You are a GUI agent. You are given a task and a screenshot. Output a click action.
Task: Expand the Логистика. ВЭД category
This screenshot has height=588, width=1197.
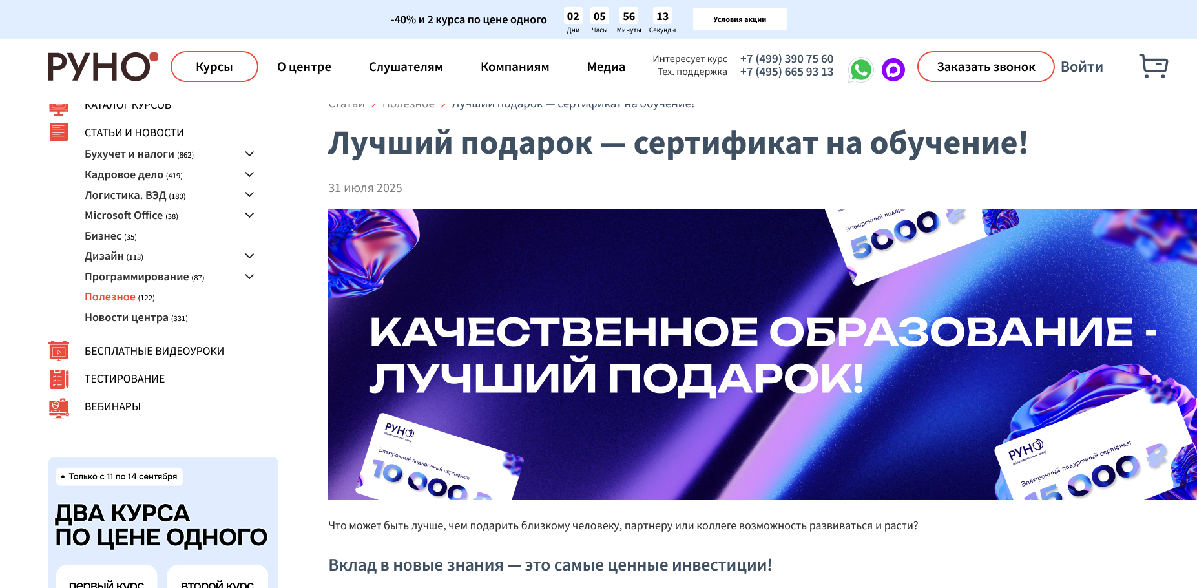coord(249,194)
